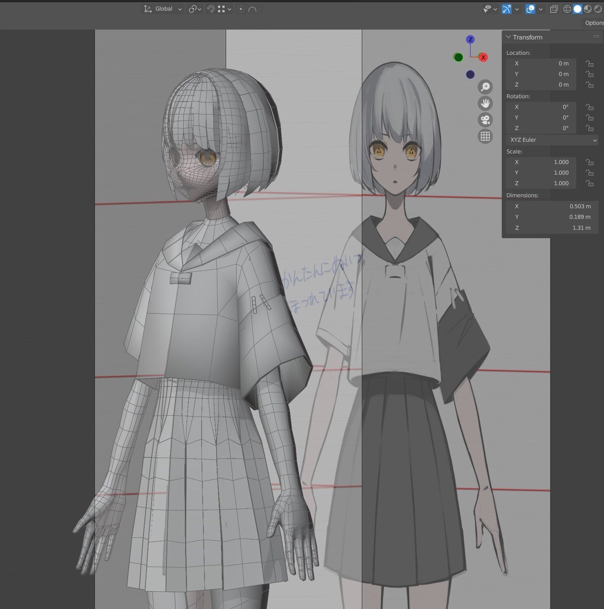Open the Options popover
Viewport: 604px width, 609px height.
pos(593,23)
